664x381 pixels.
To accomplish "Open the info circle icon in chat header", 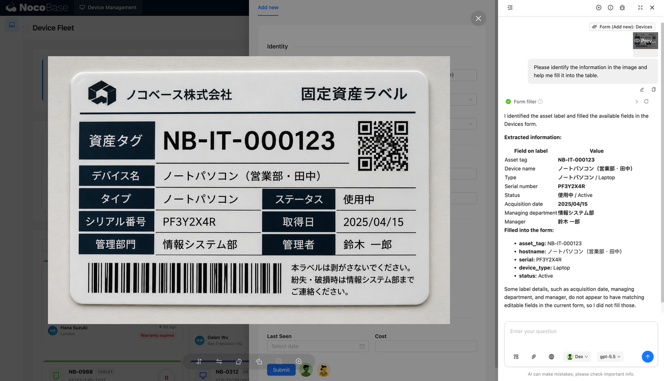I will click(x=611, y=8).
